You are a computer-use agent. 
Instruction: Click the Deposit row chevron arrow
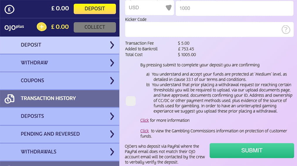click(112, 45)
